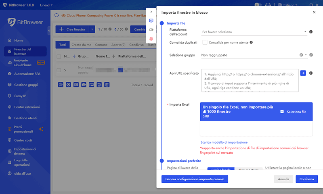Click info icon next to Piattaforma dell'account
The width and height of the screenshot is (323, 194).
[x=311, y=32]
